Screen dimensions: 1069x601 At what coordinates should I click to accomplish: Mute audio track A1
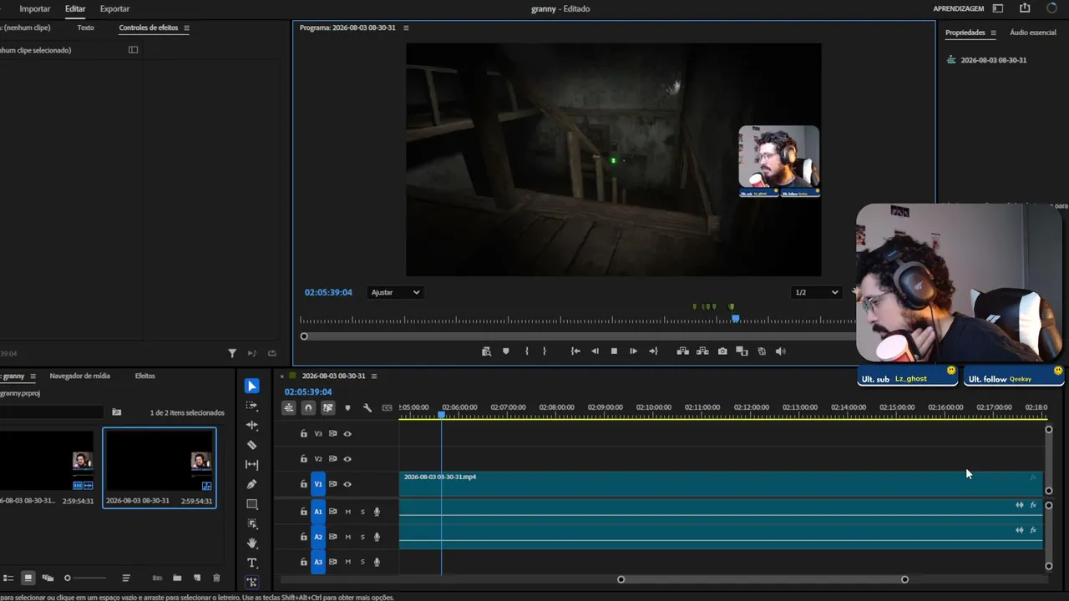point(348,512)
